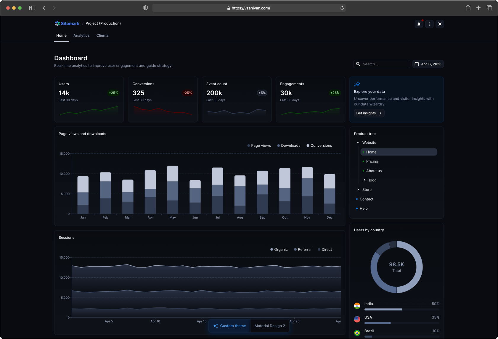
Task: Switch to the Analytics tab
Action: pos(81,35)
